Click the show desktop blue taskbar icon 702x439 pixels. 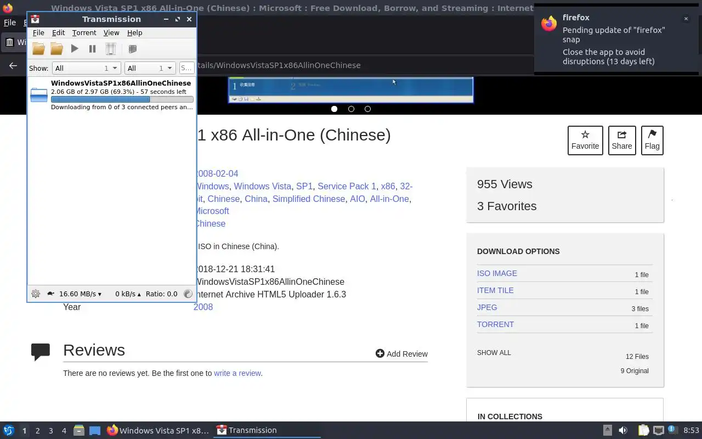95,430
